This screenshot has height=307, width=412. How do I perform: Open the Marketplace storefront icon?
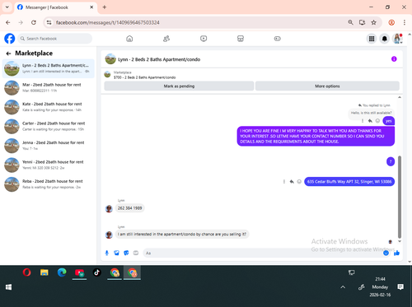pos(241,39)
